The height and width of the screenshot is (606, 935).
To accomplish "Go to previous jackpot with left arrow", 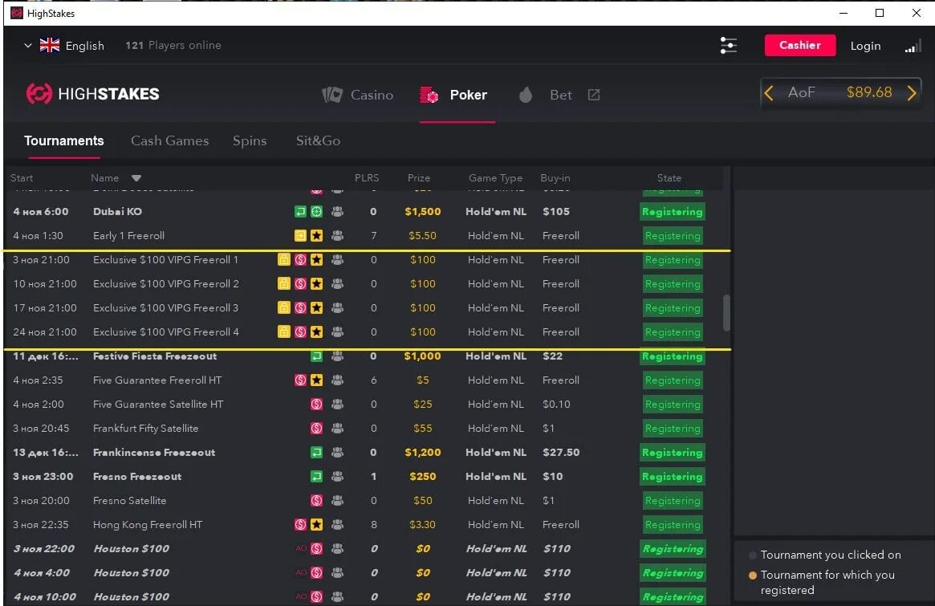I will [x=769, y=92].
